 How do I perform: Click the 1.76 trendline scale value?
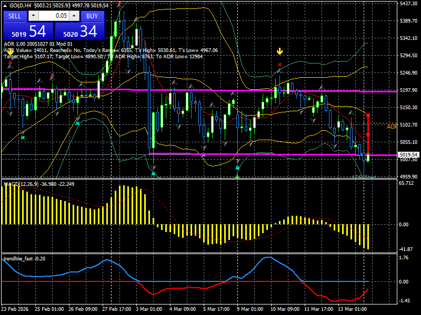404,258
